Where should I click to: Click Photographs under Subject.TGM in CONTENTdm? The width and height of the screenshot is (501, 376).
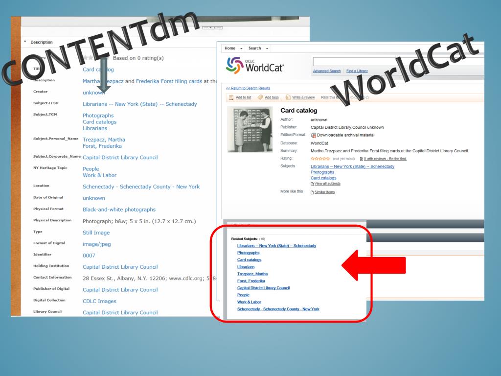click(x=98, y=116)
